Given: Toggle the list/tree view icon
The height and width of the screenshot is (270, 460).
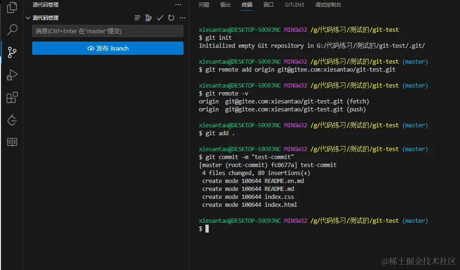Looking at the screenshot, I should point(137,18).
